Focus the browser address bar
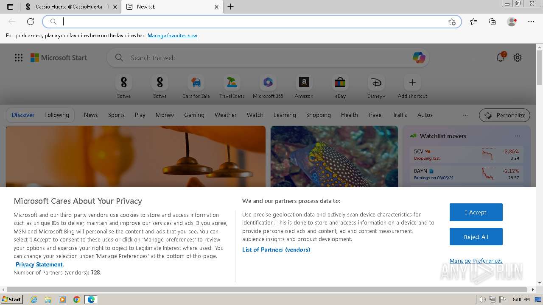The image size is (543, 305). 252,22
